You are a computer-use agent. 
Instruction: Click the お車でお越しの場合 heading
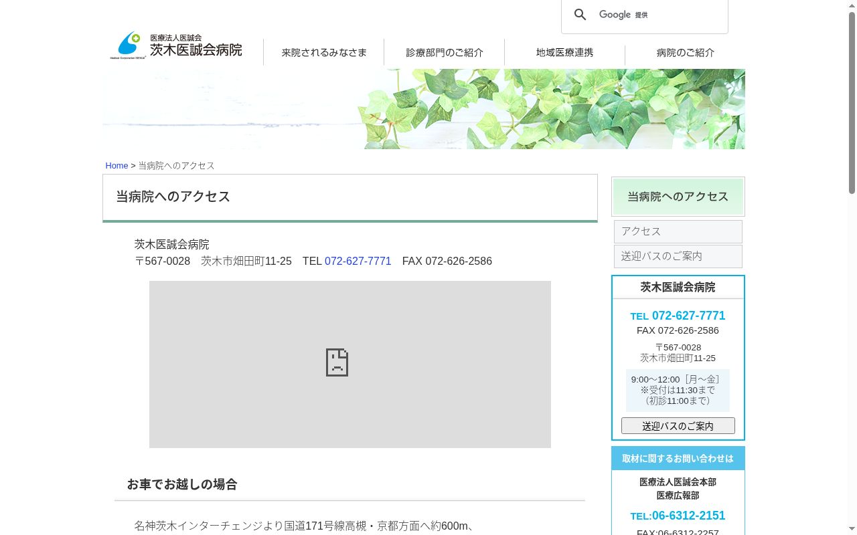182,484
